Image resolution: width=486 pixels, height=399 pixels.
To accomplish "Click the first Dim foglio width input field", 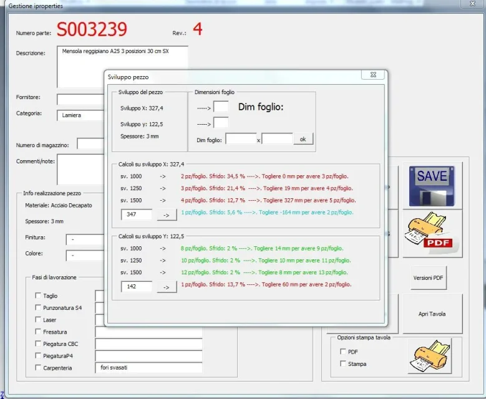I will (241, 139).
